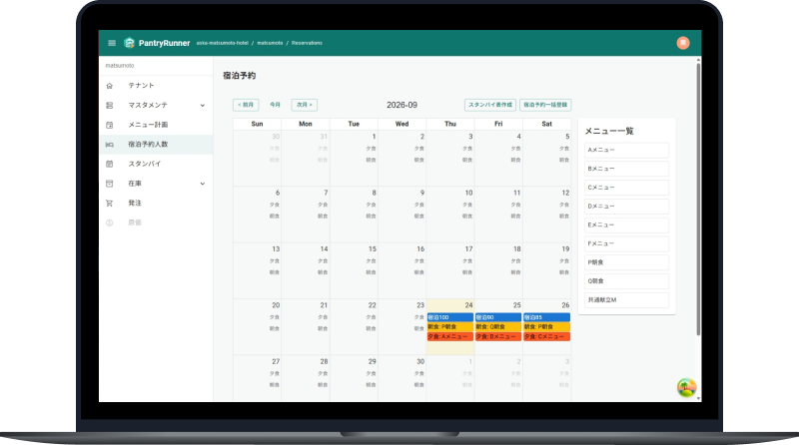
Task: Open メニュー計画 in the sidebar
Action: click(156, 125)
